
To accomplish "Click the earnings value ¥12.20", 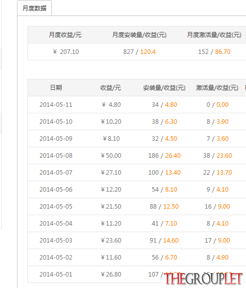I will 111,190.
